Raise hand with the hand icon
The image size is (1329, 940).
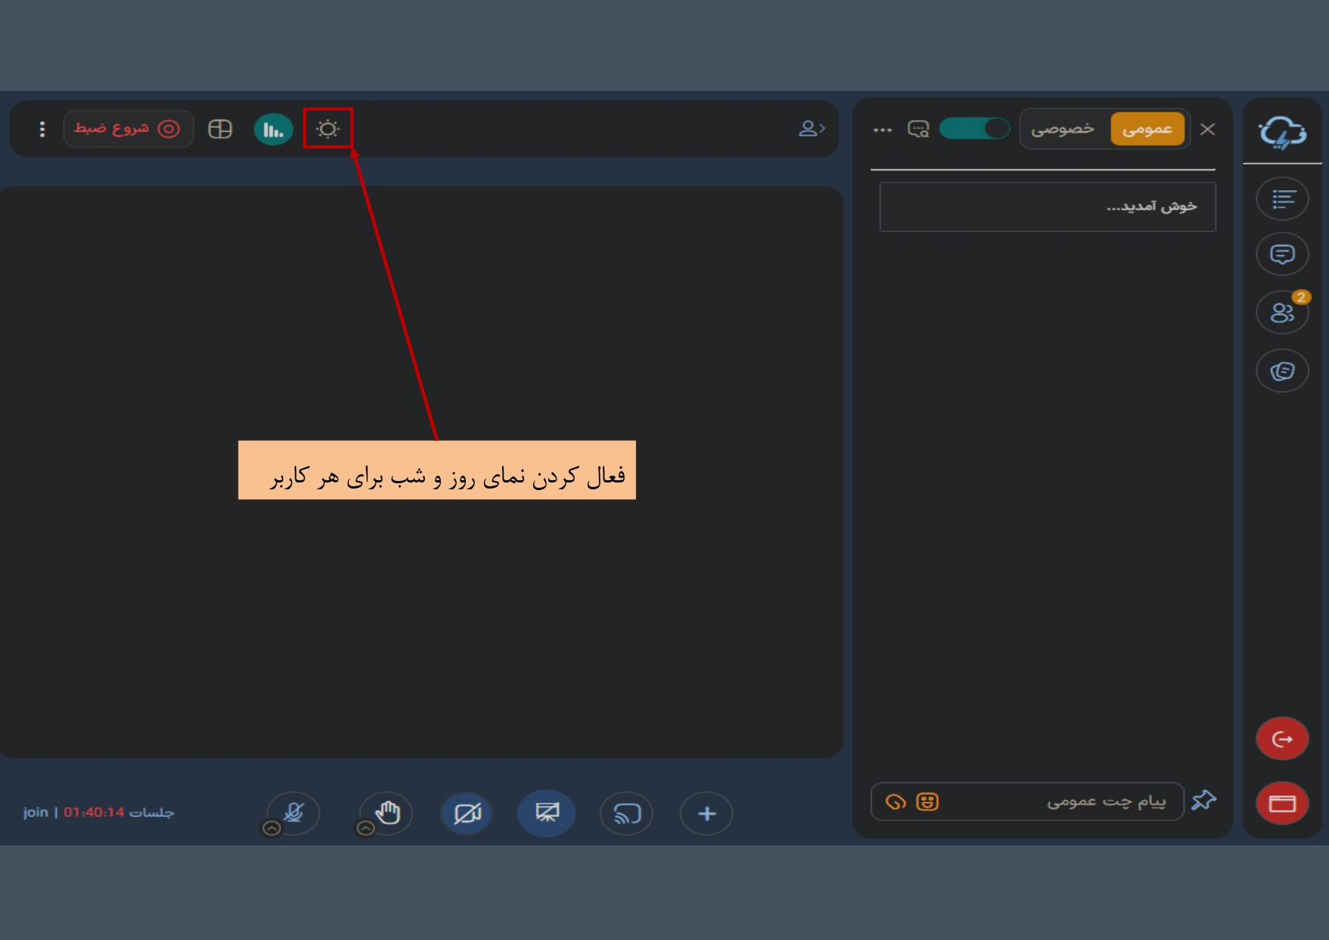coord(388,813)
